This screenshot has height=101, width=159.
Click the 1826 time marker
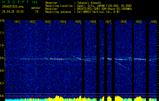tap(93, 22)
